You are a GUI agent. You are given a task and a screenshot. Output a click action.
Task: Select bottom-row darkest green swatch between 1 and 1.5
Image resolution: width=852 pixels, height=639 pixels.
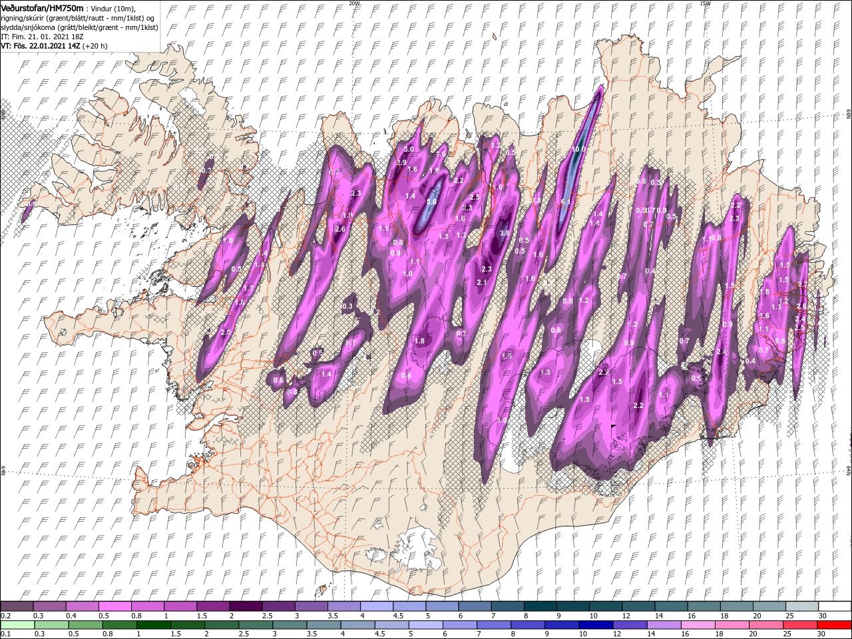(153, 625)
